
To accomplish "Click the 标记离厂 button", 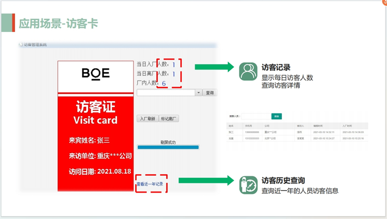I will (168, 119).
